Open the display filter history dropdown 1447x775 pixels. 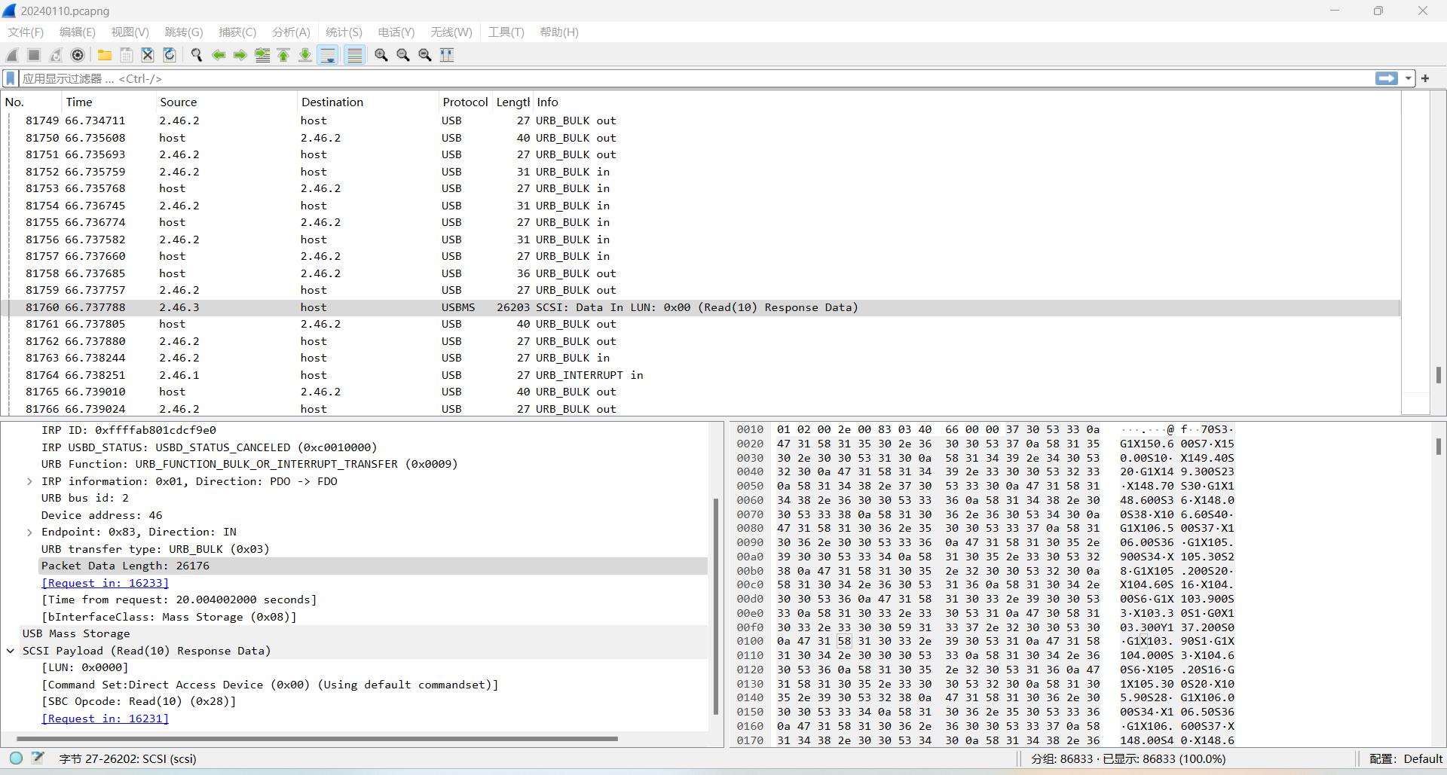click(1408, 78)
